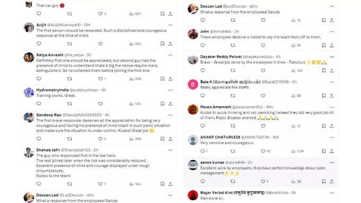Retweet HydrometryIndia's "Training works" tweet
361x203 pixels.
[70, 104]
